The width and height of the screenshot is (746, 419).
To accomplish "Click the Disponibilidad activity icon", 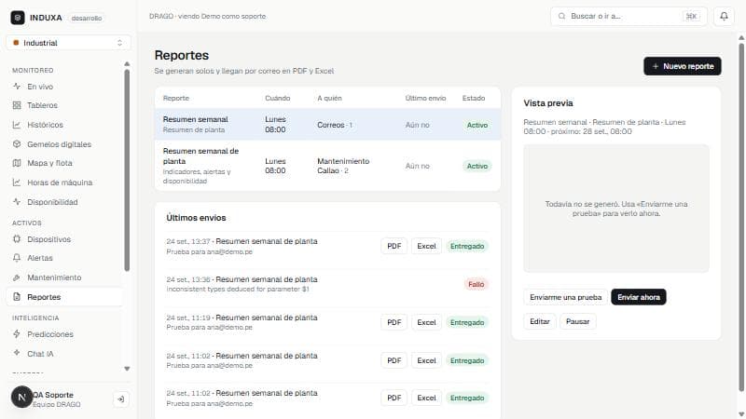I will (17, 202).
